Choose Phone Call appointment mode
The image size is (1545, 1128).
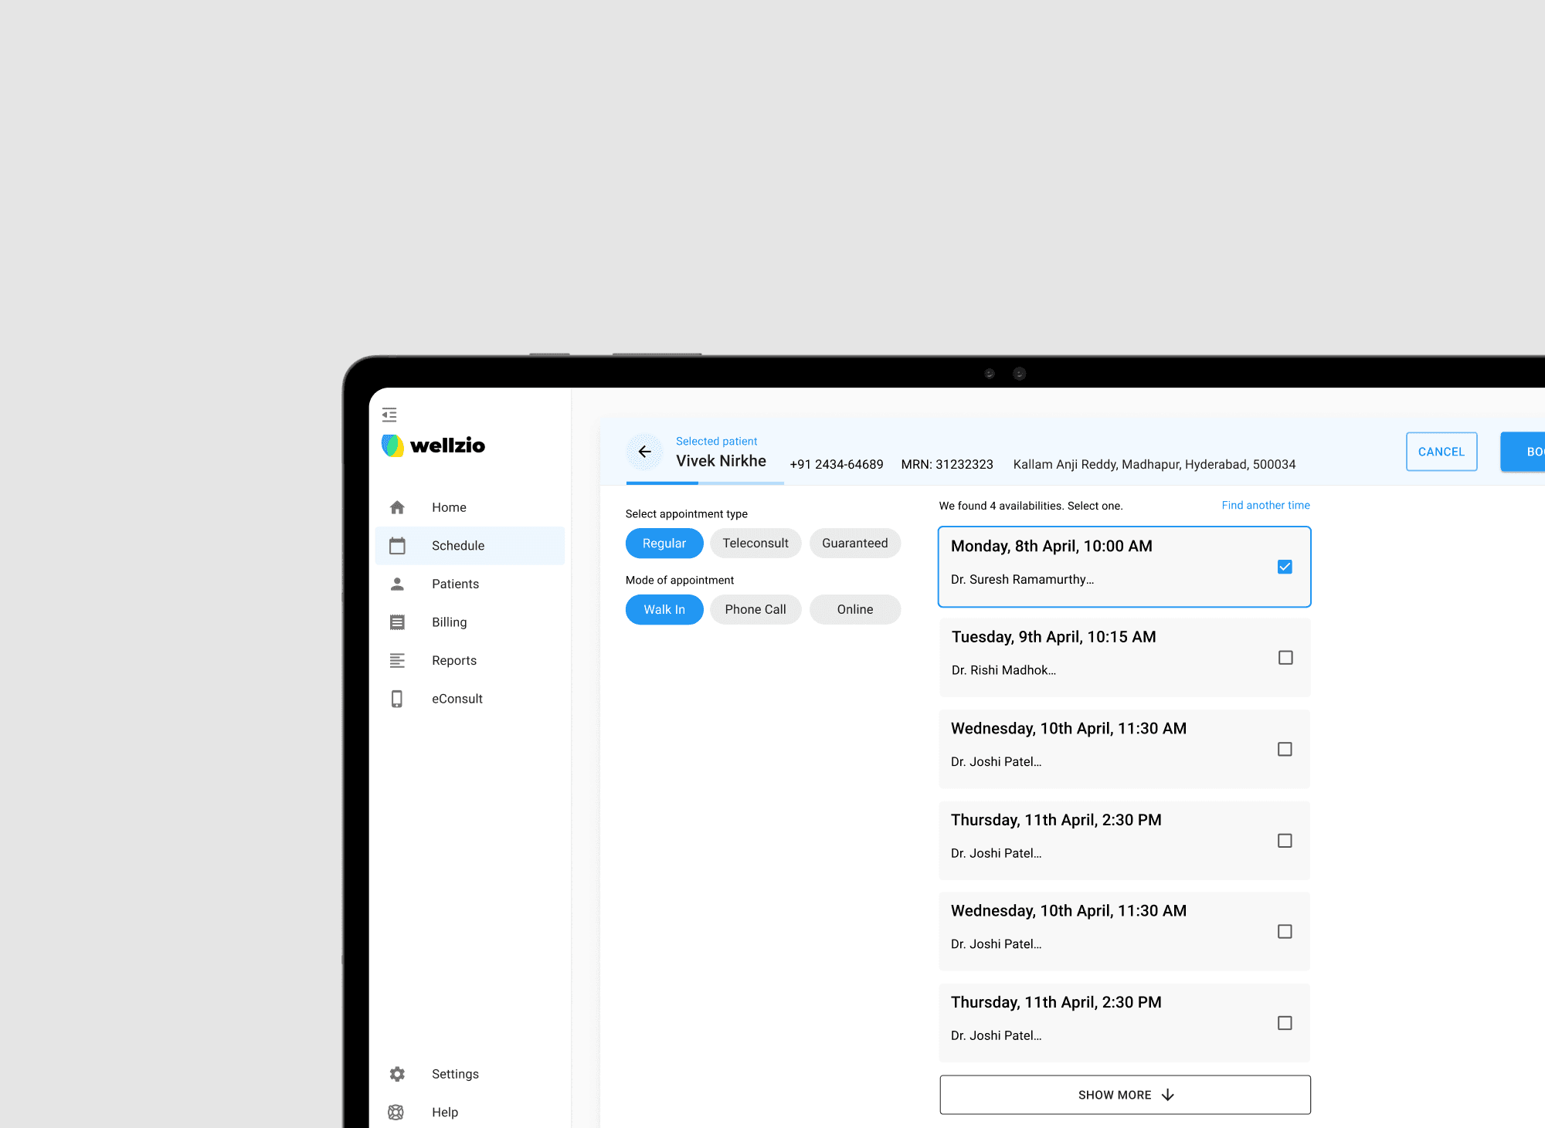(x=756, y=609)
